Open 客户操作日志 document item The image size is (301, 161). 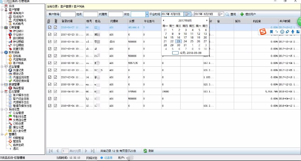(21, 95)
